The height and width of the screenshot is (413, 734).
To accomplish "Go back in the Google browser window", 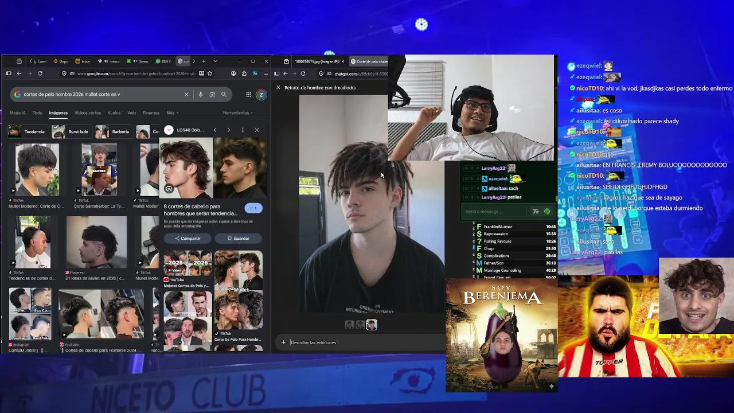I will [x=19, y=73].
